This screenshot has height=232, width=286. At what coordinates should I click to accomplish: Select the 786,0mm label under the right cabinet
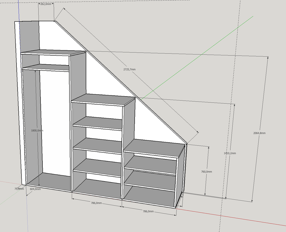[x=148, y=211]
